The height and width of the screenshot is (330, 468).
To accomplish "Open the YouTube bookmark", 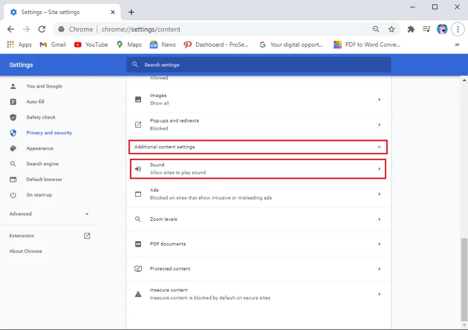I will click(x=91, y=45).
